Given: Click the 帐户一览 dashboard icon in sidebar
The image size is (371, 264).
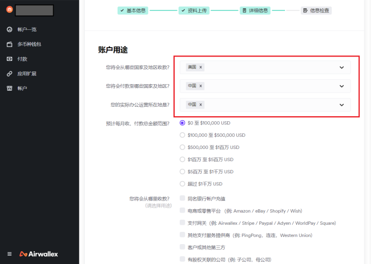Looking at the screenshot, I should coord(9,29).
